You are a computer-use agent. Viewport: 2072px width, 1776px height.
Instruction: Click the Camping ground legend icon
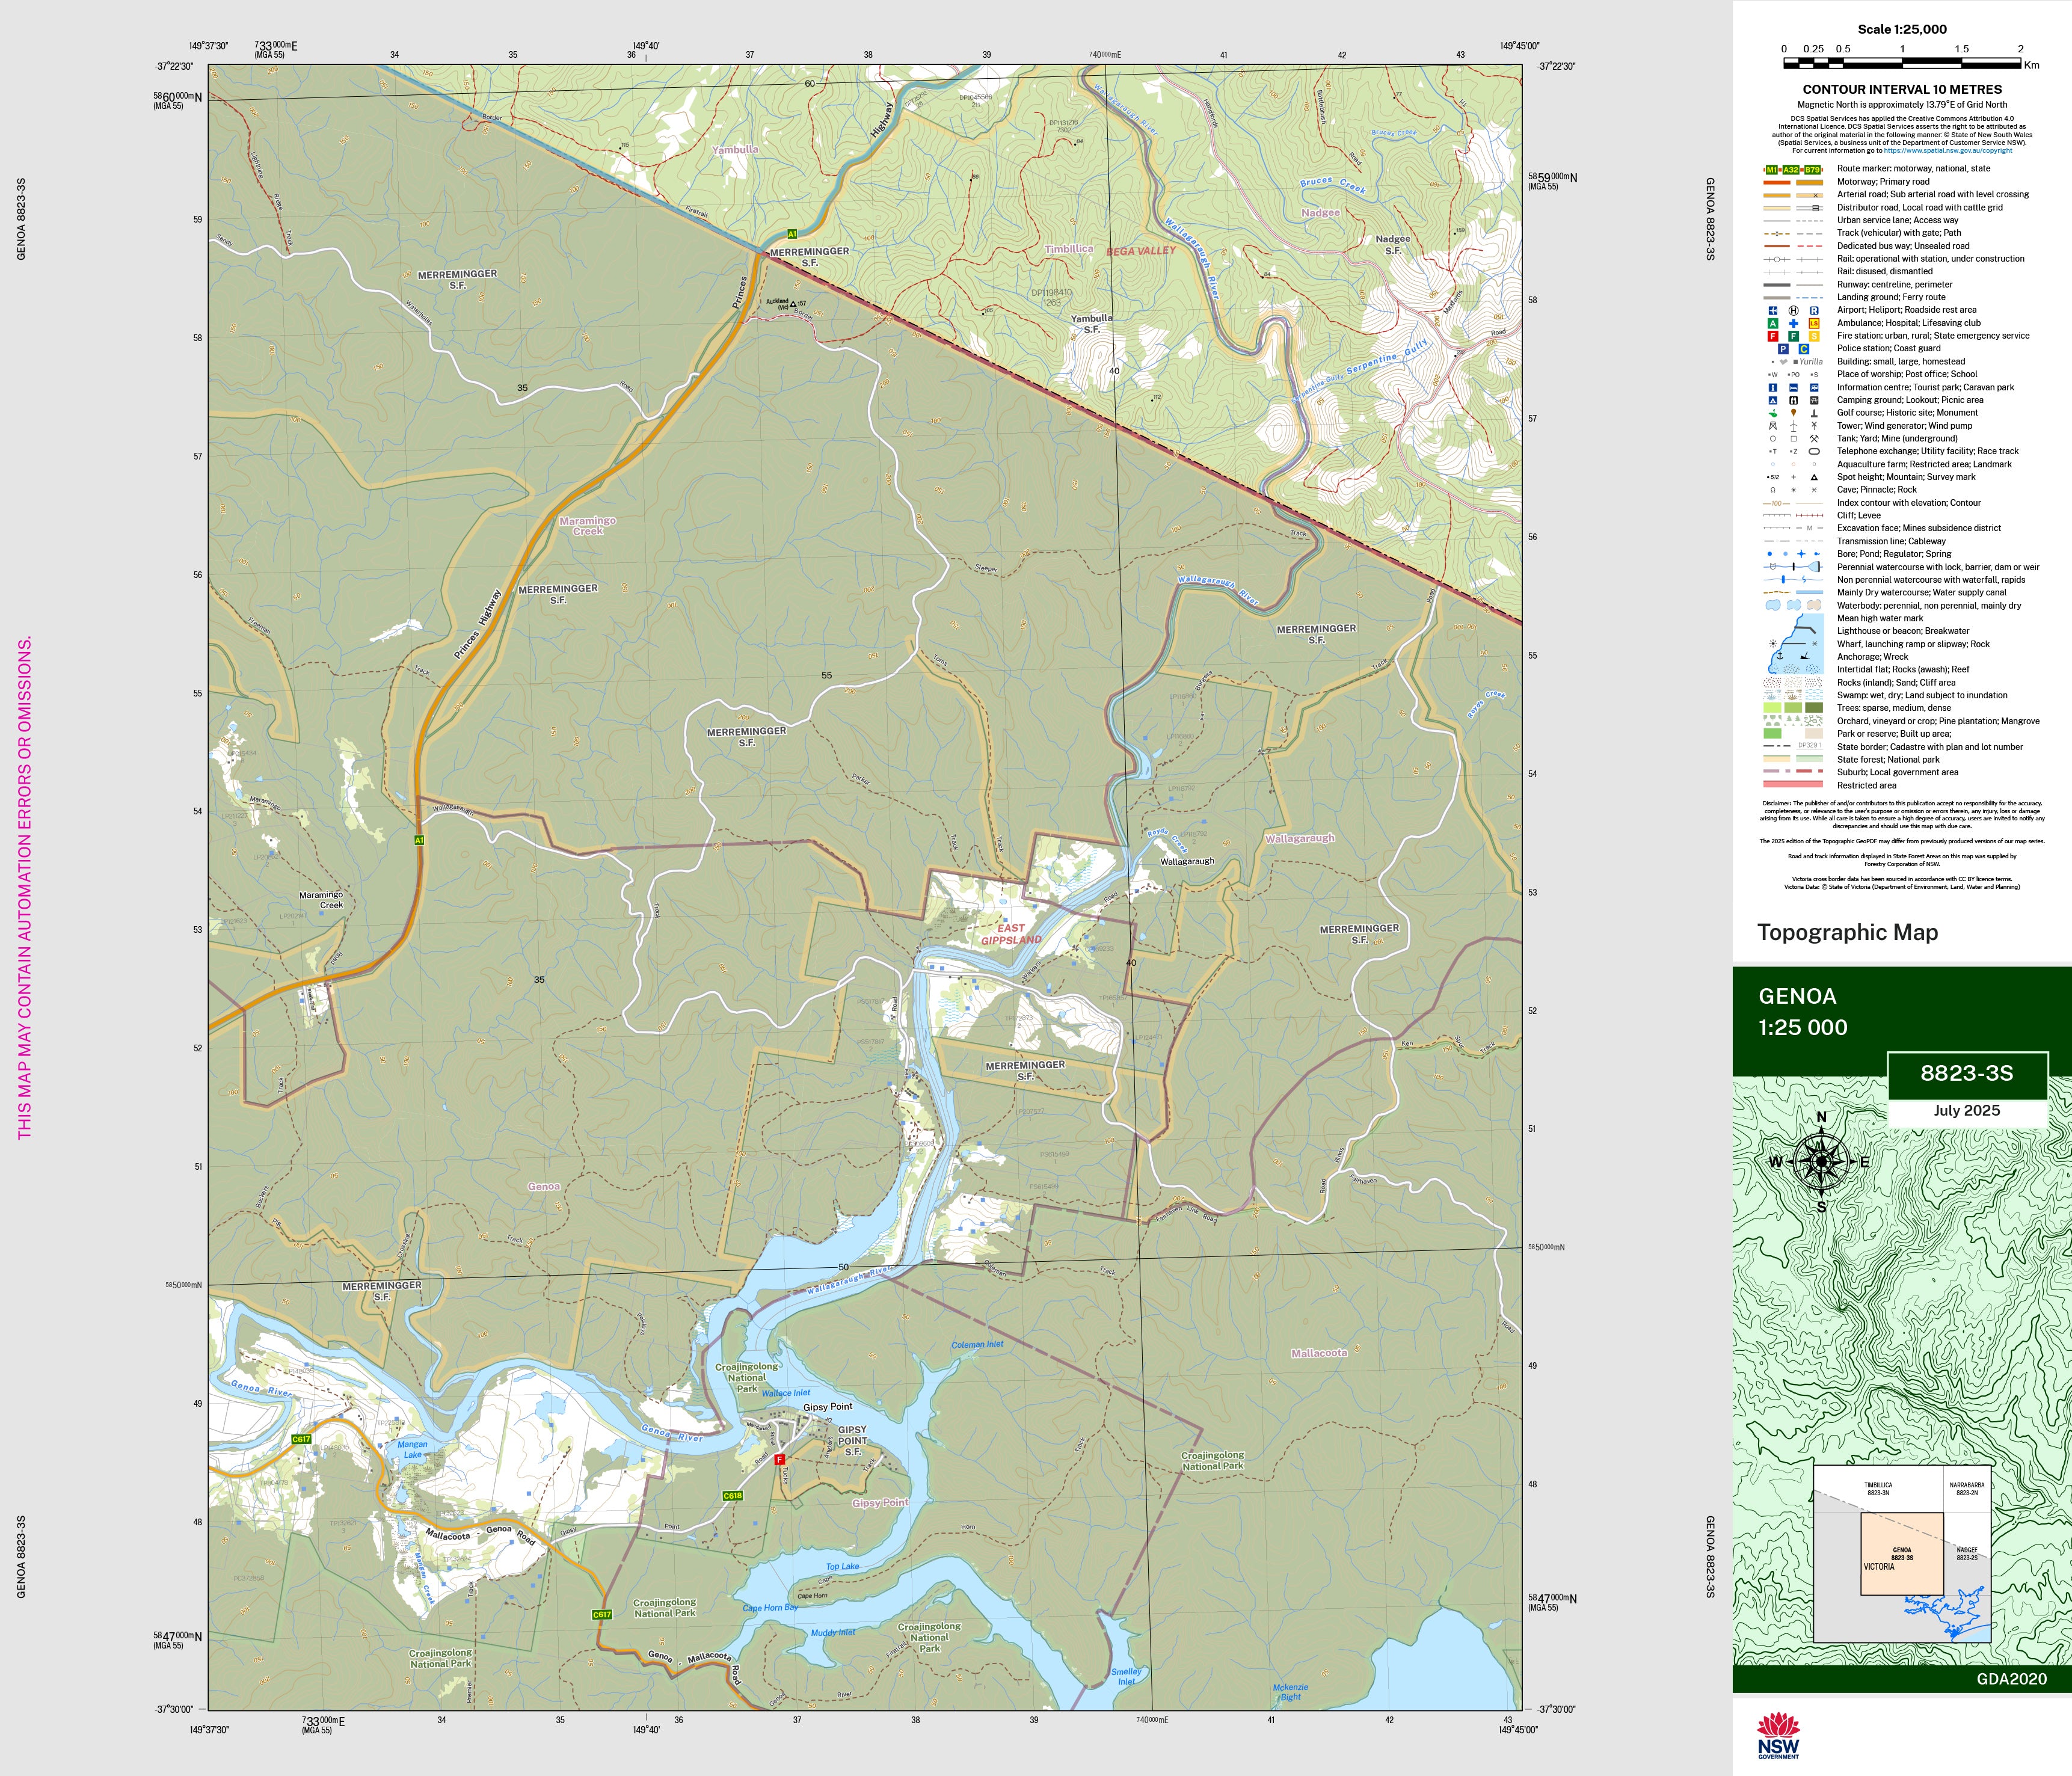click(x=1773, y=400)
